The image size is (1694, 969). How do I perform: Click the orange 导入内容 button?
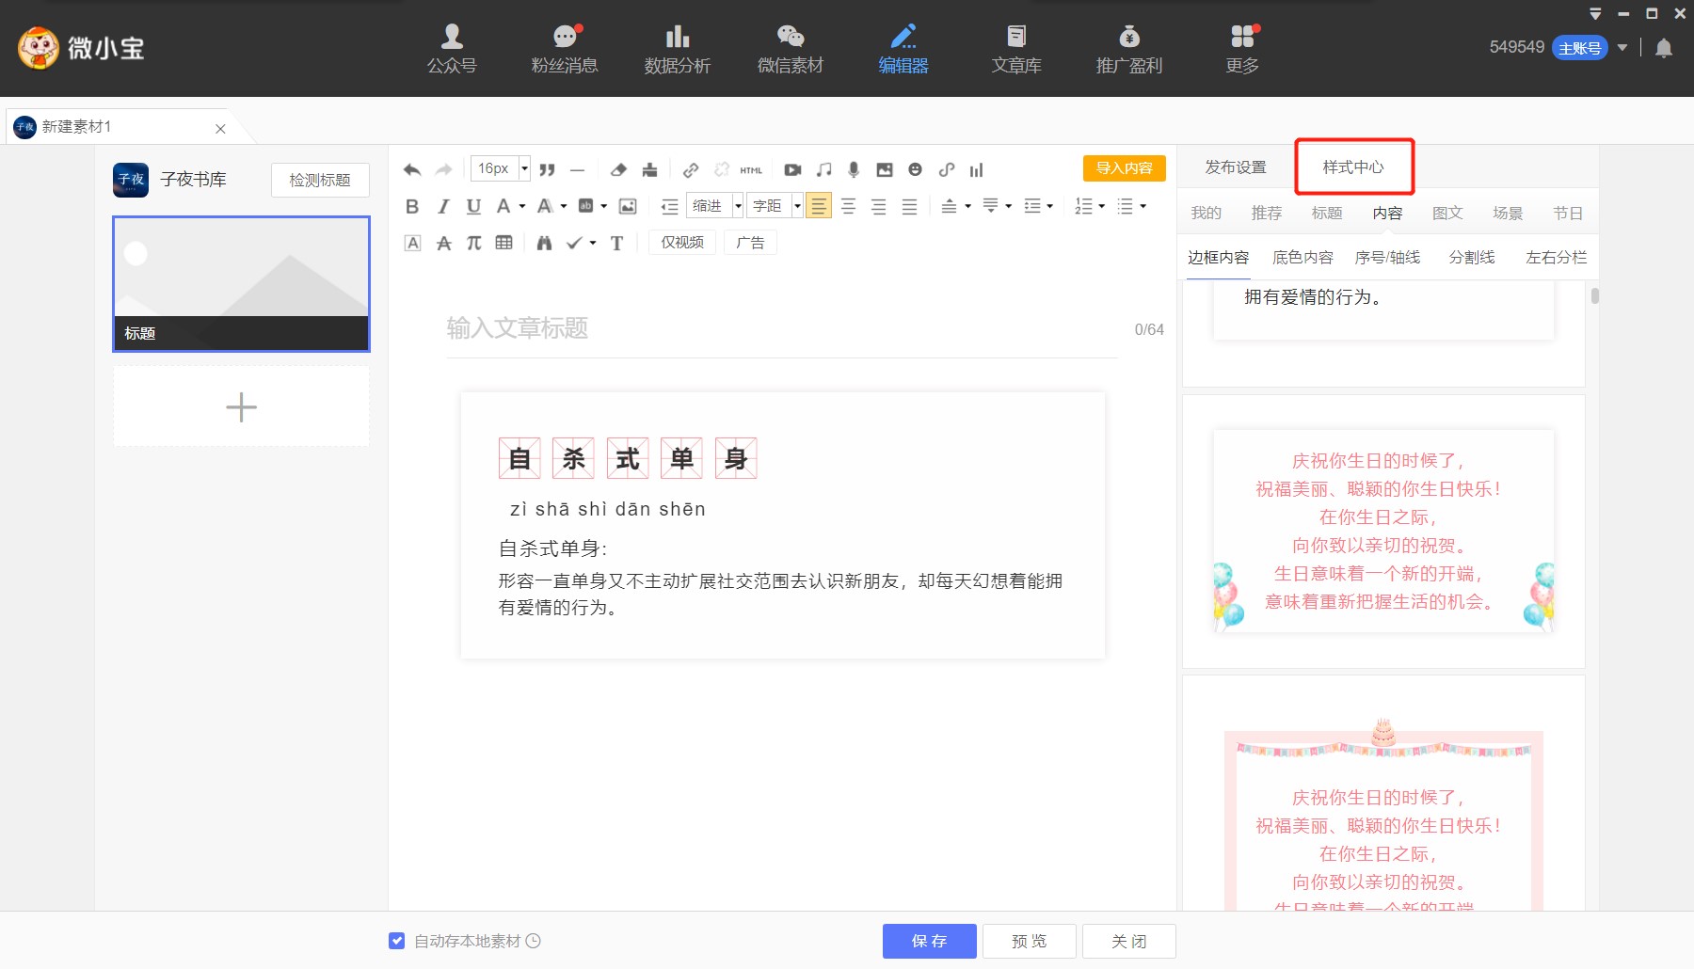tap(1124, 168)
